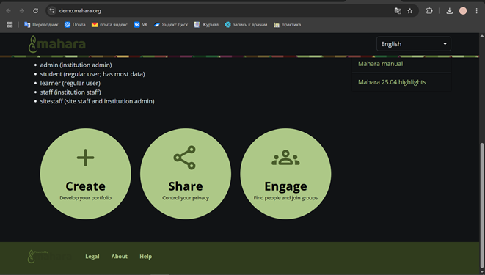Click the Create plus icon
The height and width of the screenshot is (275, 485).
[x=85, y=158]
